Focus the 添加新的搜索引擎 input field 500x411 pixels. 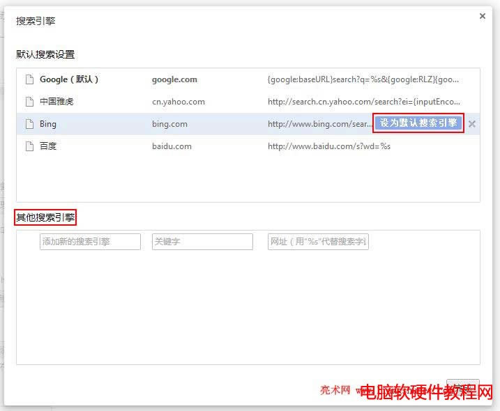(x=90, y=242)
